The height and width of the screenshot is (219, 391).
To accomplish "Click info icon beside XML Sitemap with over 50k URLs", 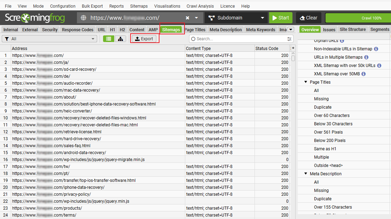I will coord(379,66).
